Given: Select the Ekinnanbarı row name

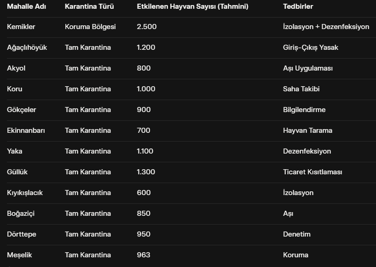Looking at the screenshot, I should pos(26,131).
